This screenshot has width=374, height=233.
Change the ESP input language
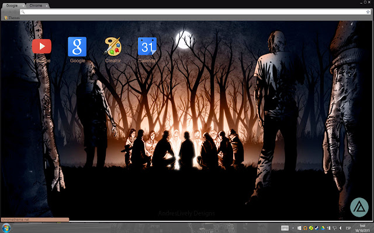tap(348, 228)
